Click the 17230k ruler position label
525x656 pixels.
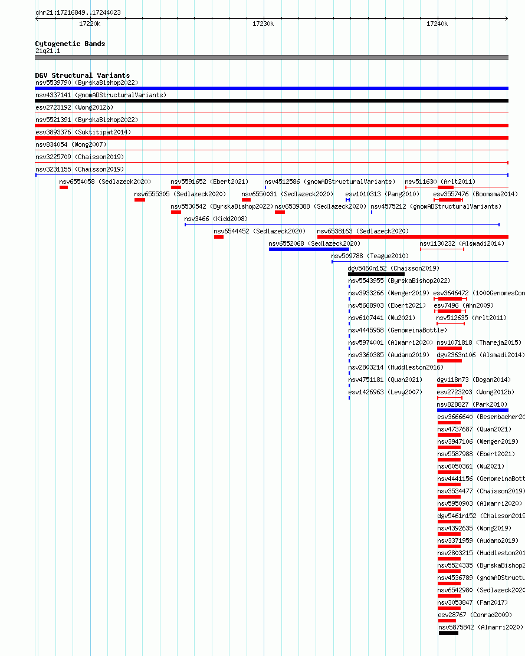pyautogui.click(x=263, y=24)
